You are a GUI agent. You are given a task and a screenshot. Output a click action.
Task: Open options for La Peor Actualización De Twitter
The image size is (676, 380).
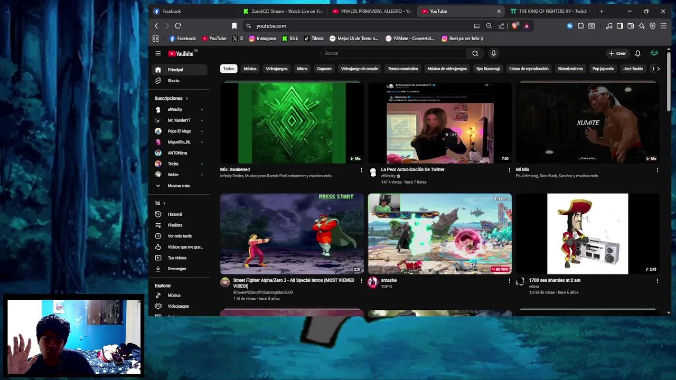pos(509,170)
